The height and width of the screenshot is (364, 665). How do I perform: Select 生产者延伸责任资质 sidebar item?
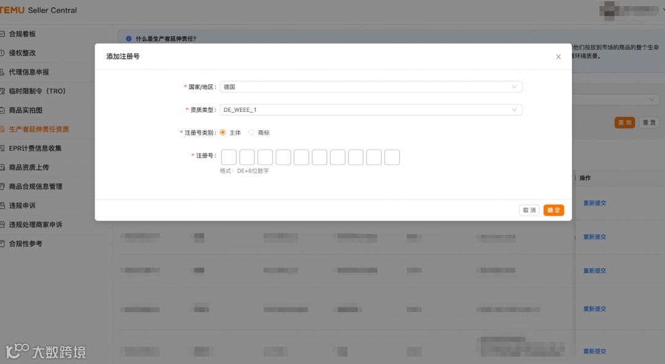point(39,129)
